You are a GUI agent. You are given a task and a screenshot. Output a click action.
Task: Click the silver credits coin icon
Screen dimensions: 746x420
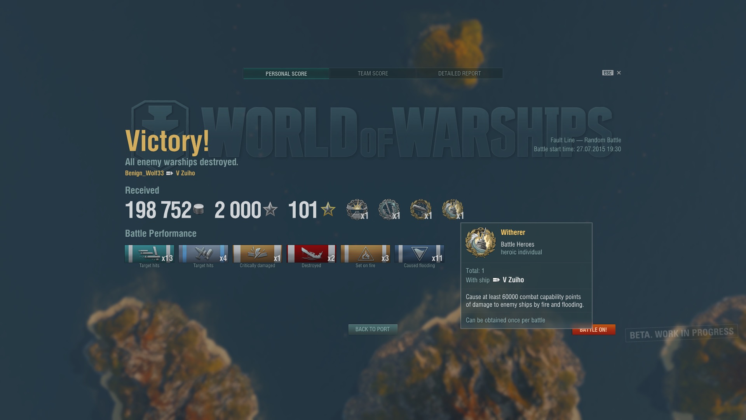pyautogui.click(x=199, y=209)
